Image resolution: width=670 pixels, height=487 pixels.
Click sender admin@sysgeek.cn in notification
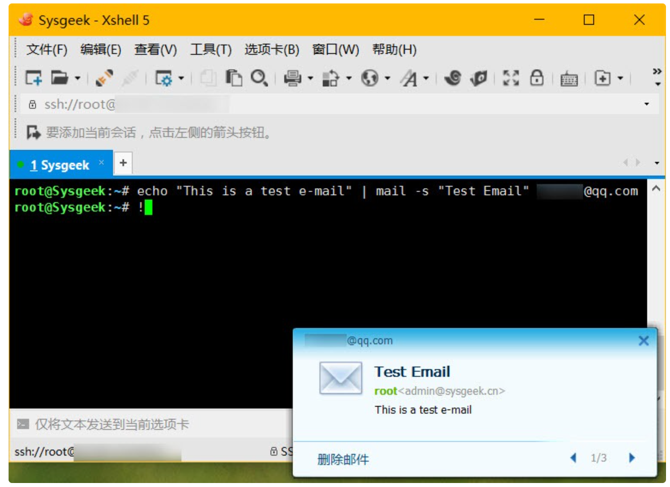[x=451, y=391]
